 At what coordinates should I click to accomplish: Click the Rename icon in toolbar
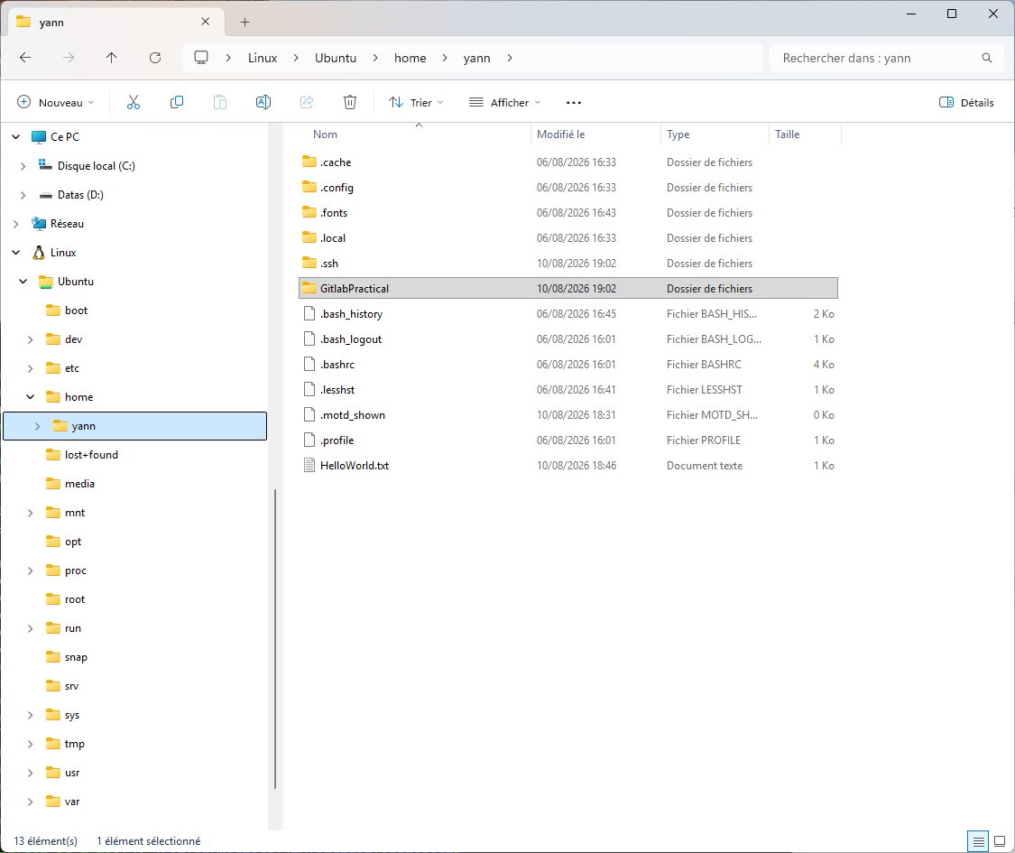pos(263,102)
